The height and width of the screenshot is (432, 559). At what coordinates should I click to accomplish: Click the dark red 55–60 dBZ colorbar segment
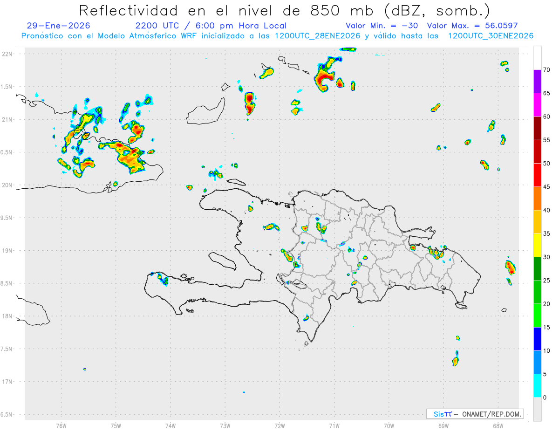tap(537, 128)
